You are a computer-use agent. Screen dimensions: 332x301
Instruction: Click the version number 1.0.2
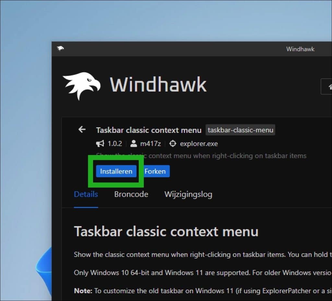click(115, 144)
